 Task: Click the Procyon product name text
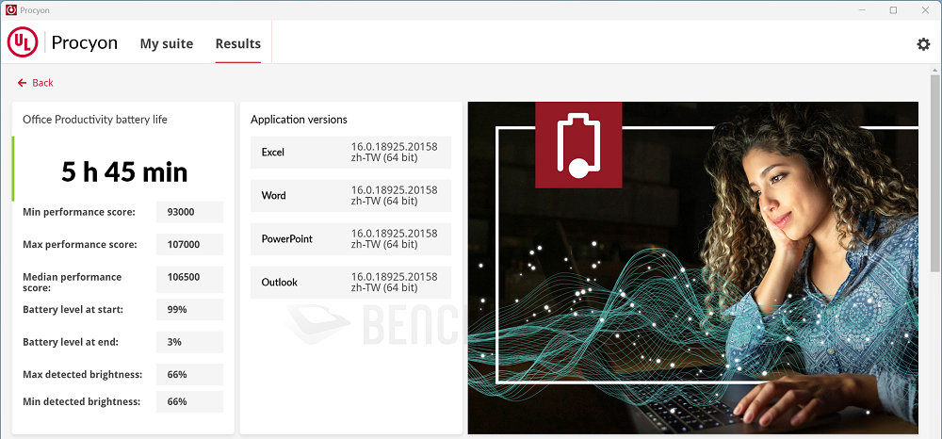[84, 43]
